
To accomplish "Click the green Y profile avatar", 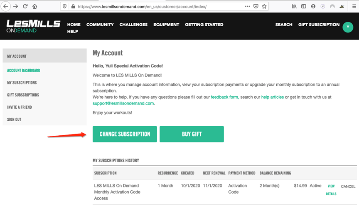I will pyautogui.click(x=348, y=27).
